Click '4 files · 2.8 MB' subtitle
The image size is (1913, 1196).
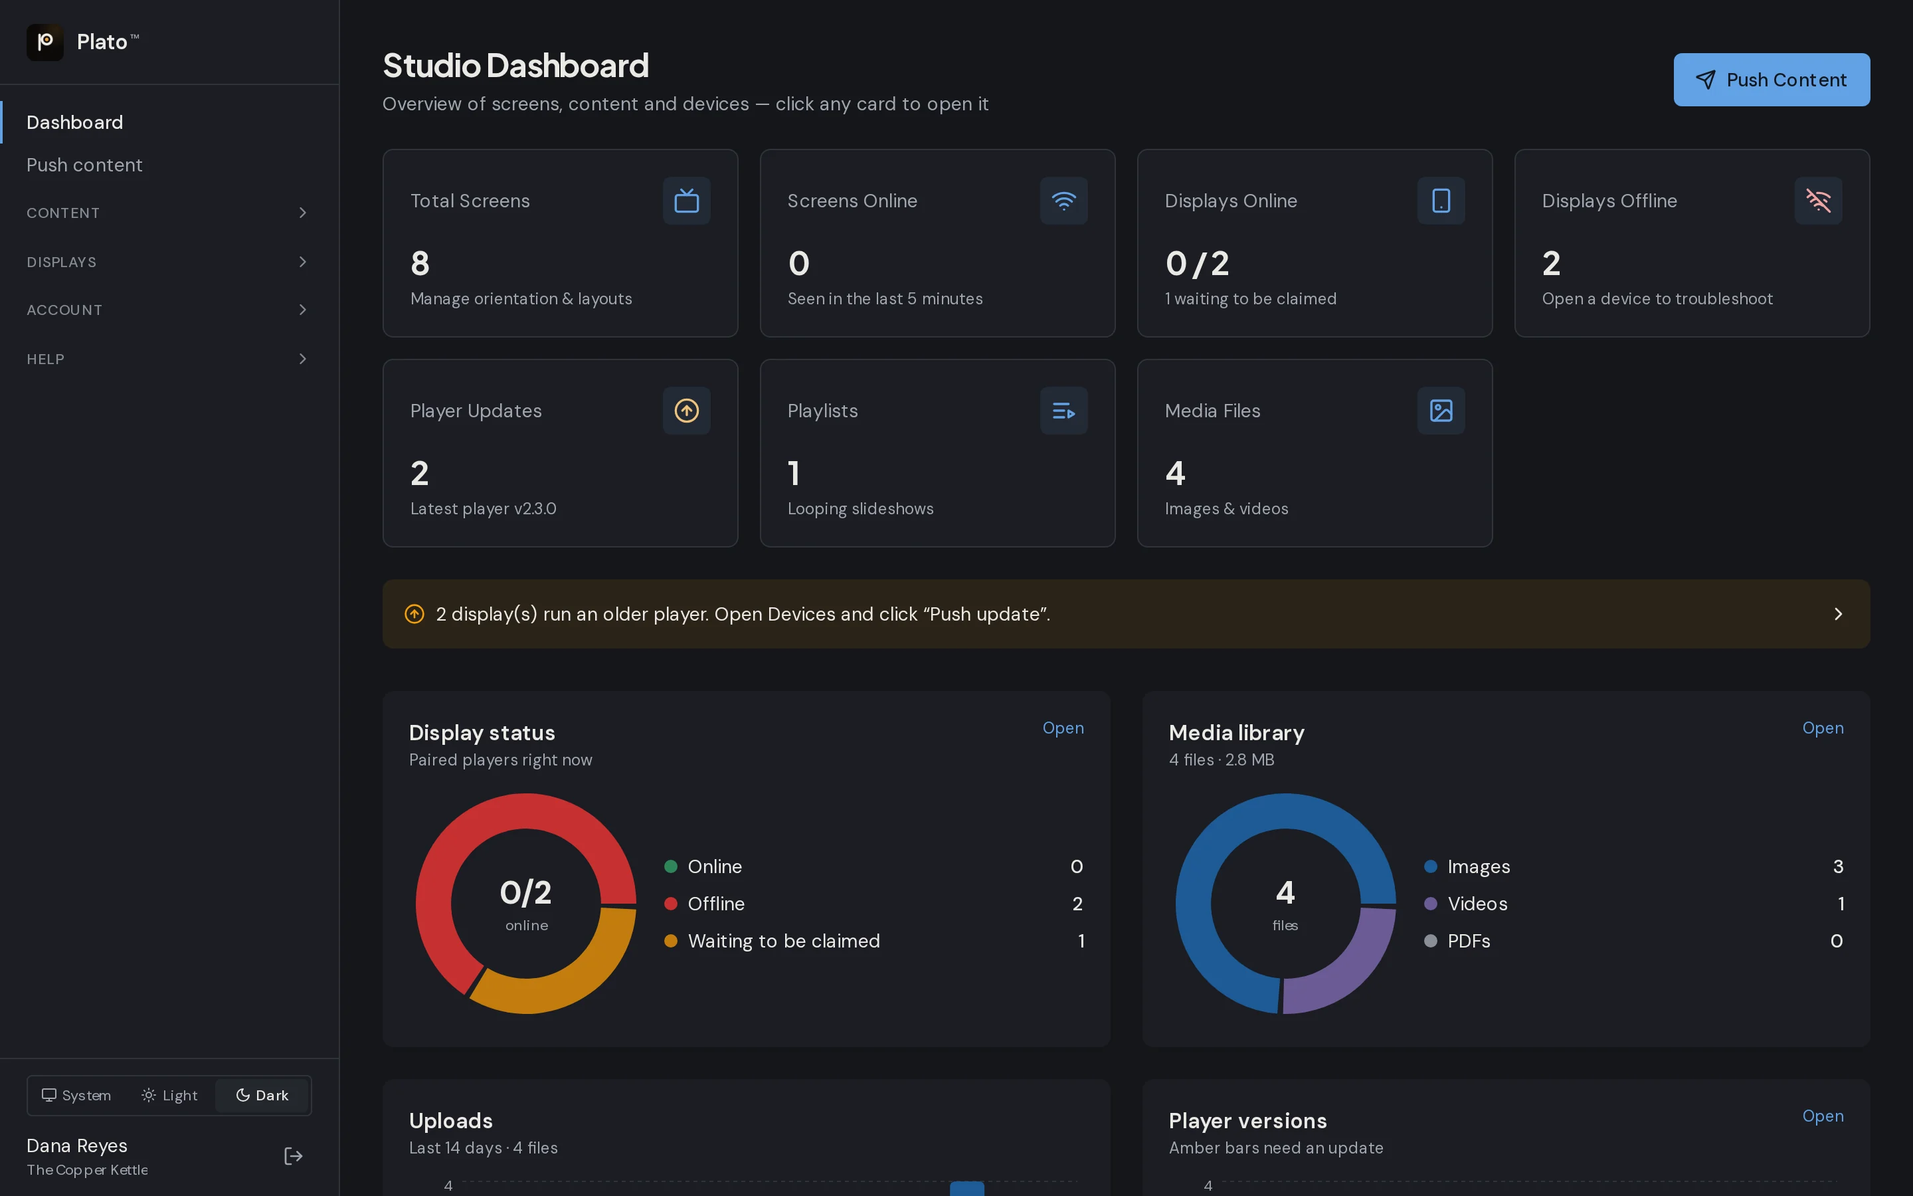1222,759
